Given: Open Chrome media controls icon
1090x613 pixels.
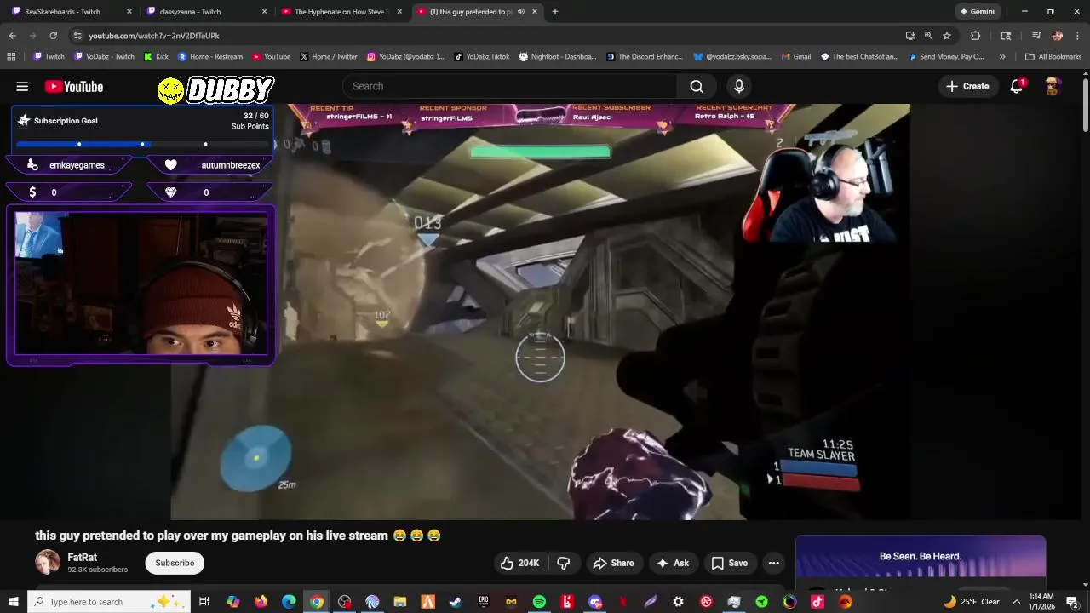Looking at the screenshot, I should point(1036,36).
